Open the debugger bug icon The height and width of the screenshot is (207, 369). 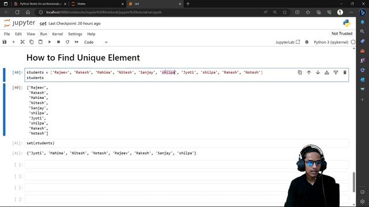click(x=307, y=42)
